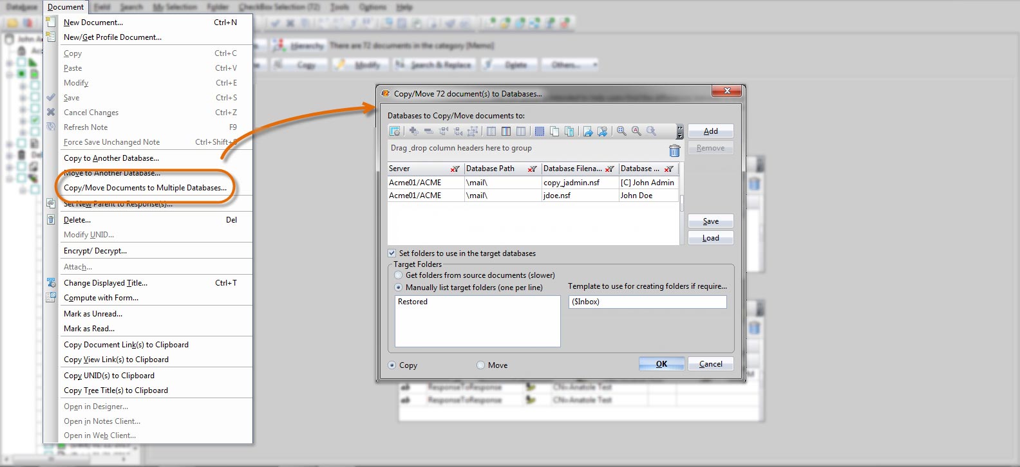Choose the Move radio button
Viewport: 1020px width, 467px height.
[480, 365]
